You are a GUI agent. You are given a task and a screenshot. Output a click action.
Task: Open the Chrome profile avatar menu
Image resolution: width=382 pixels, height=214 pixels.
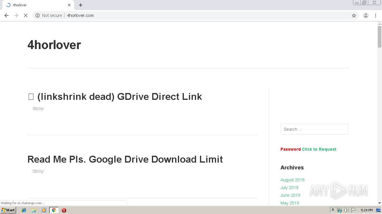[366, 15]
